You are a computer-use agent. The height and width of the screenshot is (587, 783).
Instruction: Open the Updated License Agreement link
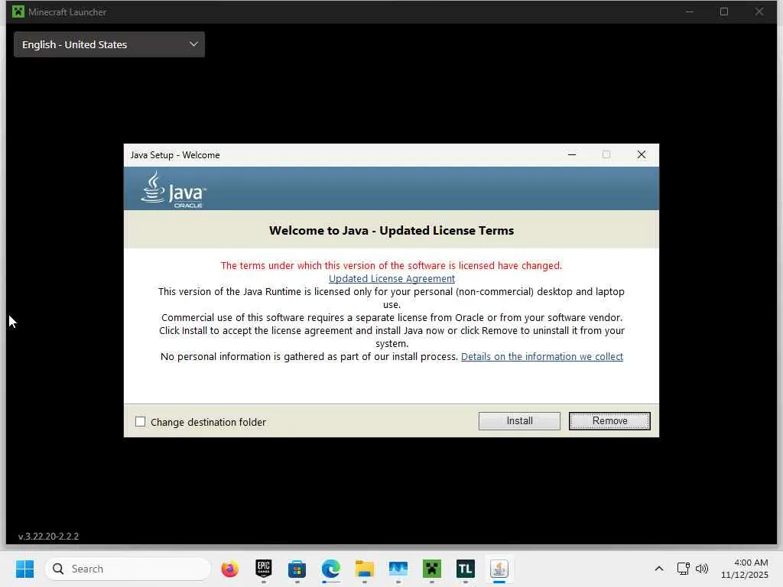click(391, 278)
